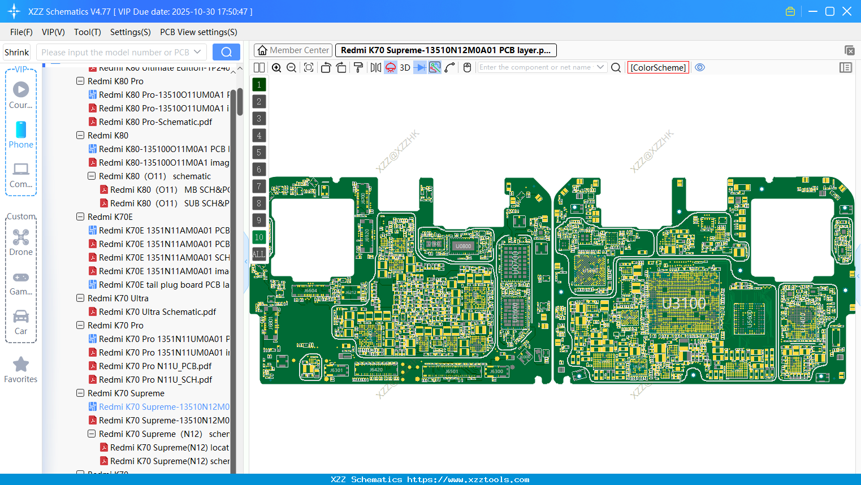Collapse the Redmi K80 Pro tree node
The width and height of the screenshot is (861, 485).
point(80,81)
